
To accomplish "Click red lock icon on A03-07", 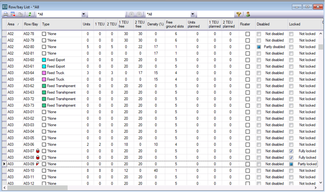I will tap(38, 151).
